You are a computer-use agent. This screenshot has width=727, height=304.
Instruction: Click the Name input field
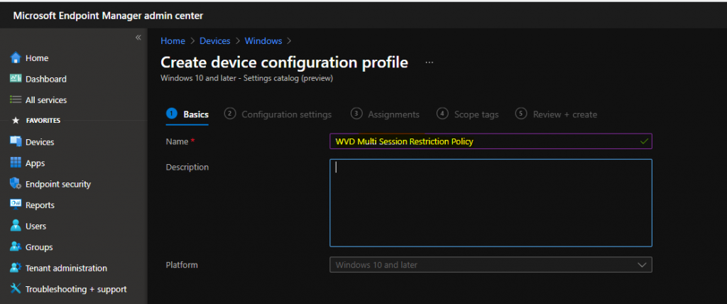(x=491, y=141)
